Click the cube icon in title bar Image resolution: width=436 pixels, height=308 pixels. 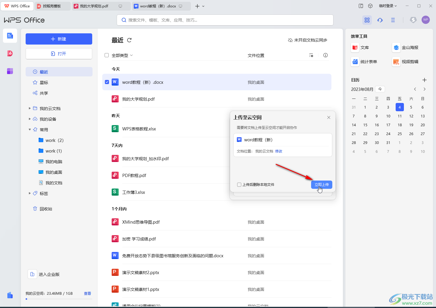click(x=371, y=6)
